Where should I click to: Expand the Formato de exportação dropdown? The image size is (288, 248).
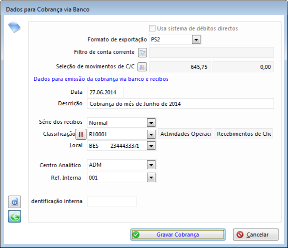(196, 39)
